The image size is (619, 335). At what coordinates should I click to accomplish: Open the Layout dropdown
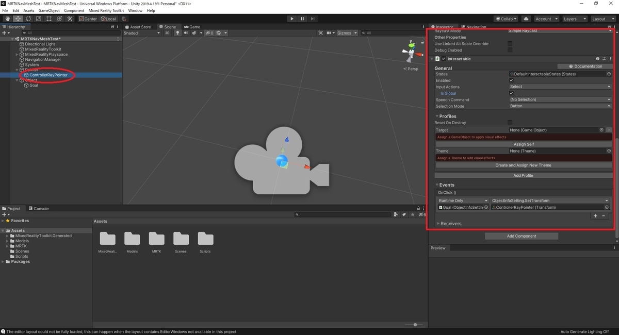tap(603, 19)
